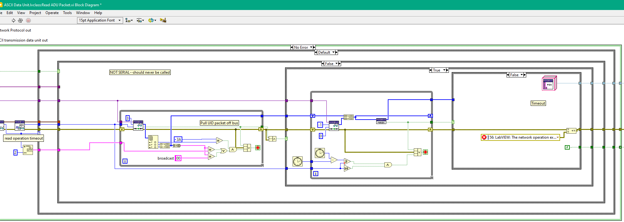The width and height of the screenshot is (624, 222).
Task: Open the Distribute Objects tool
Action: click(x=140, y=20)
